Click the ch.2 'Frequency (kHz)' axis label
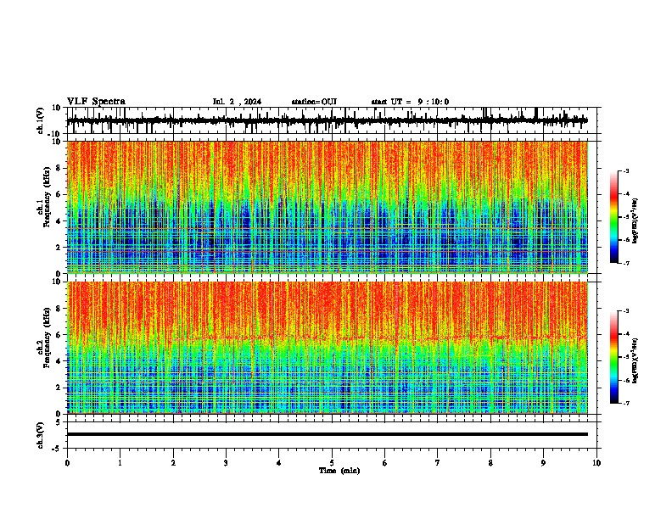 tap(47, 338)
